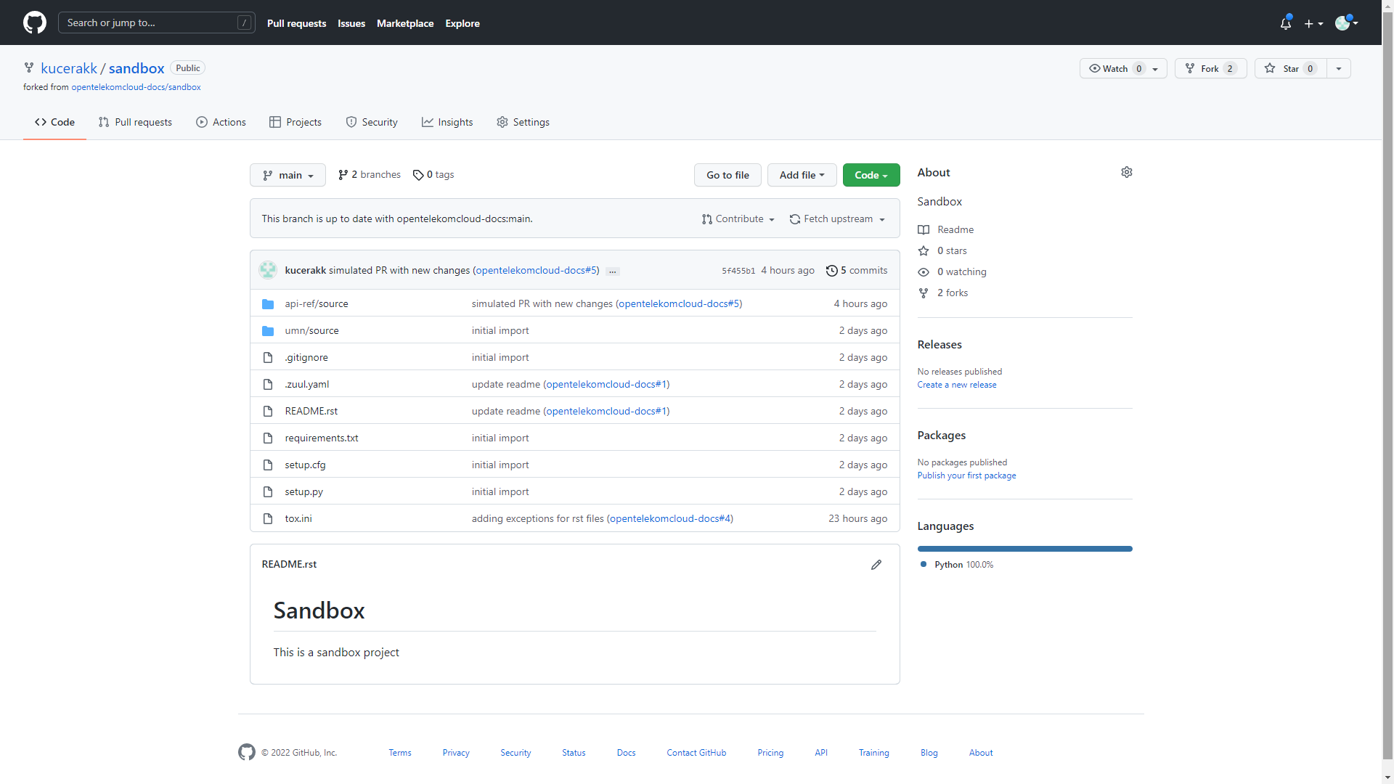Image resolution: width=1394 pixels, height=784 pixels.
Task: Click the About settings gear icon
Action: pyautogui.click(x=1127, y=172)
